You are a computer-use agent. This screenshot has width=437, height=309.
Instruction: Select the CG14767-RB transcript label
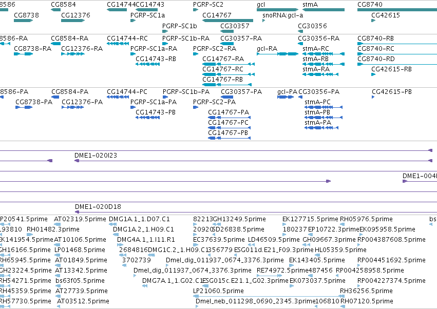[223, 80]
